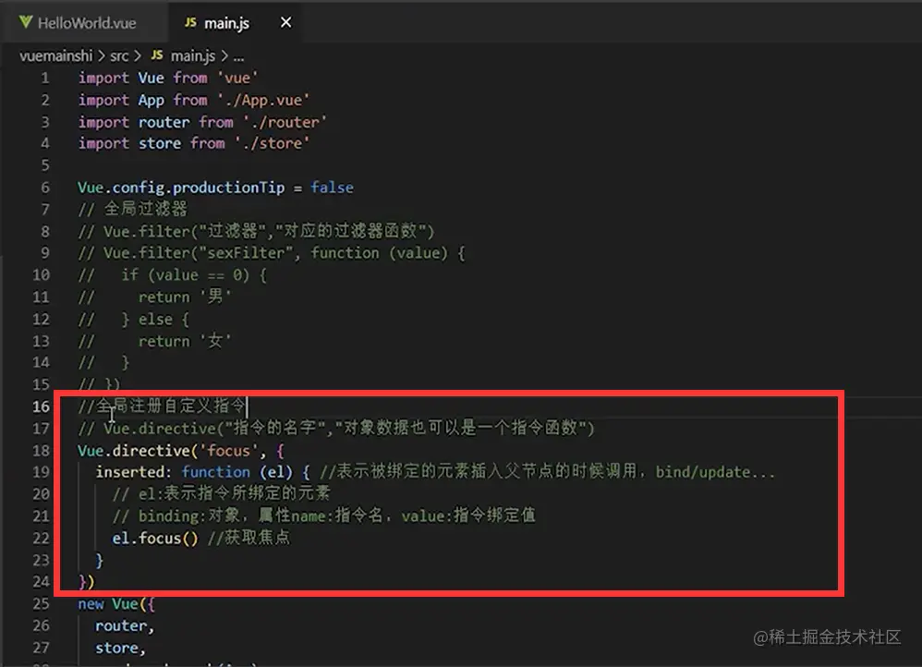The width and height of the screenshot is (922, 667).
Task: Click line number 25 in gutter
Action: coord(42,604)
